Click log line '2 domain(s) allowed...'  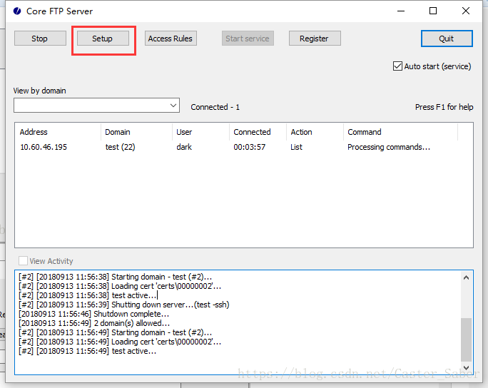click(94, 323)
